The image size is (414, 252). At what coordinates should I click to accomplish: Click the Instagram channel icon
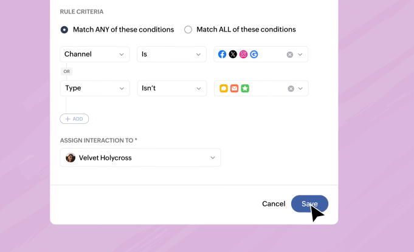tap(243, 54)
